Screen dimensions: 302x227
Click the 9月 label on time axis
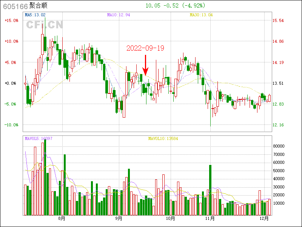coord(119,218)
